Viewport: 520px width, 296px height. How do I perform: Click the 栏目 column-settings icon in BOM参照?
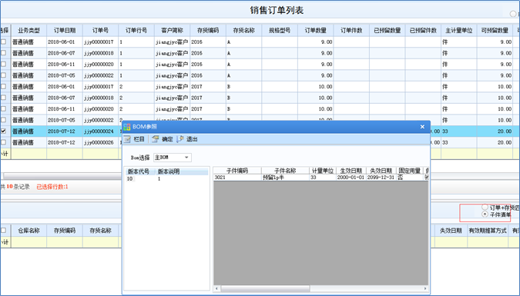point(127,139)
